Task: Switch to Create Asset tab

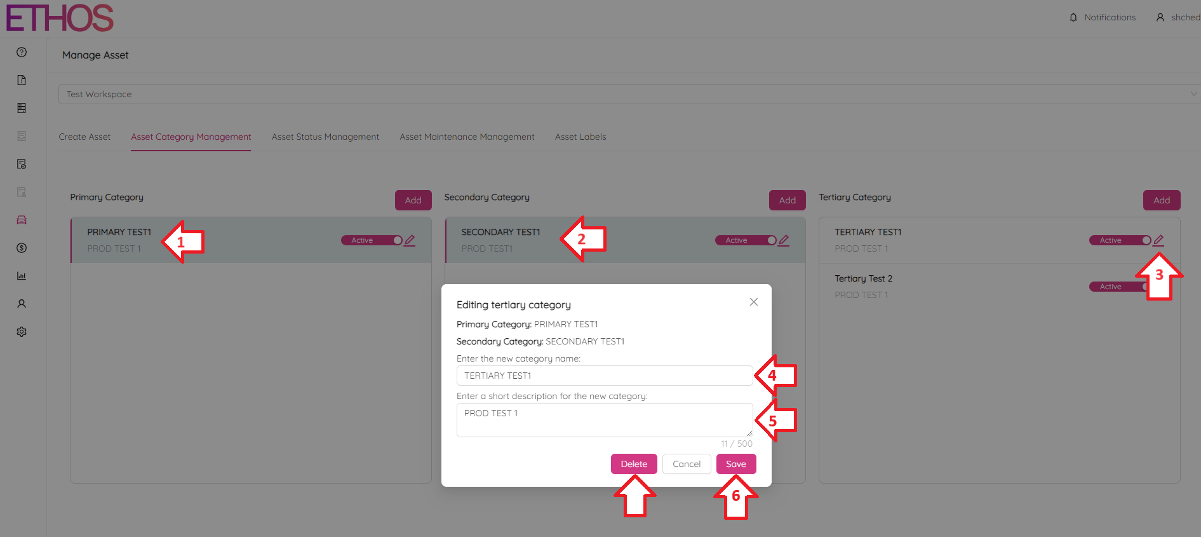Action: point(84,137)
